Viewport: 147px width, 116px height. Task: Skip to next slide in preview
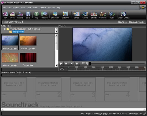point(77,64)
